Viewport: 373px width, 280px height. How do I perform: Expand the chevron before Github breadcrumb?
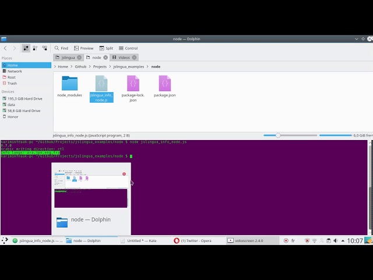pyautogui.click(x=72, y=66)
